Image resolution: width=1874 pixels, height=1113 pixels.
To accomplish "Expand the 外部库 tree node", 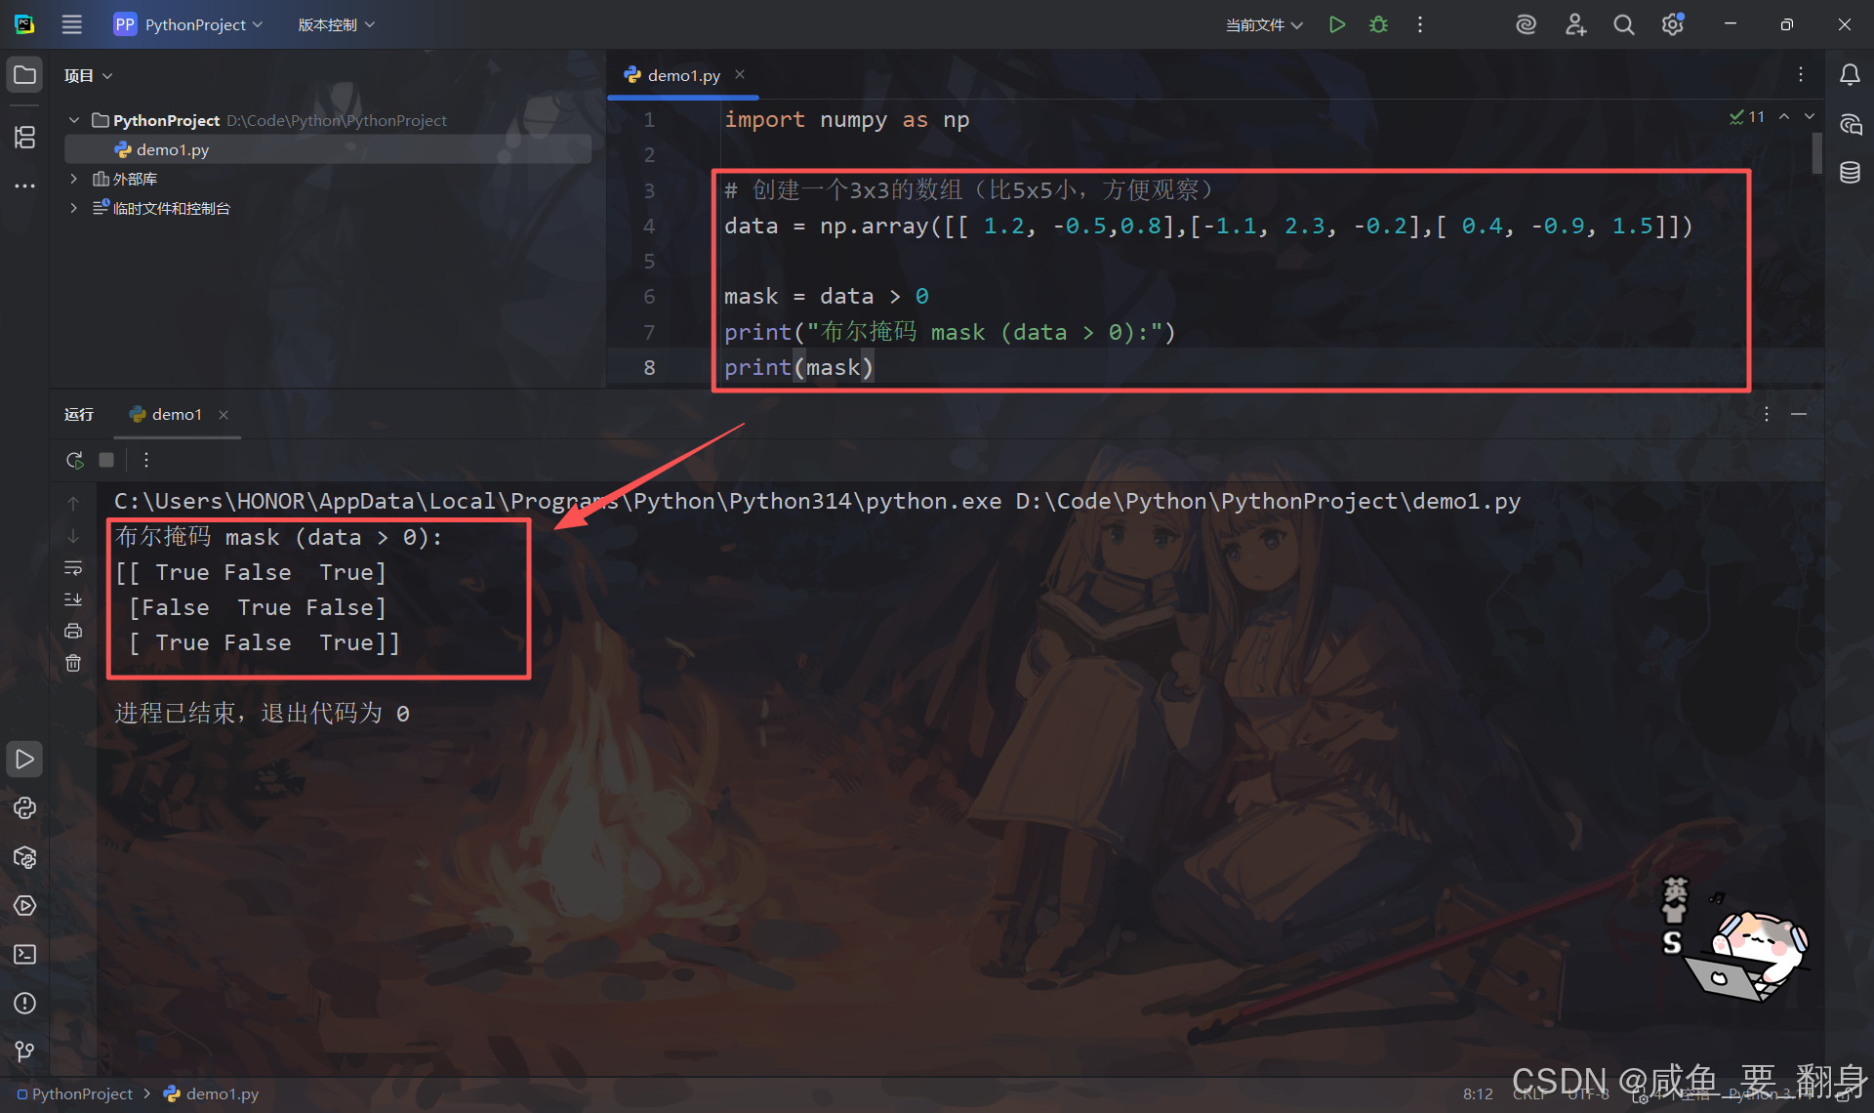I will (73, 179).
